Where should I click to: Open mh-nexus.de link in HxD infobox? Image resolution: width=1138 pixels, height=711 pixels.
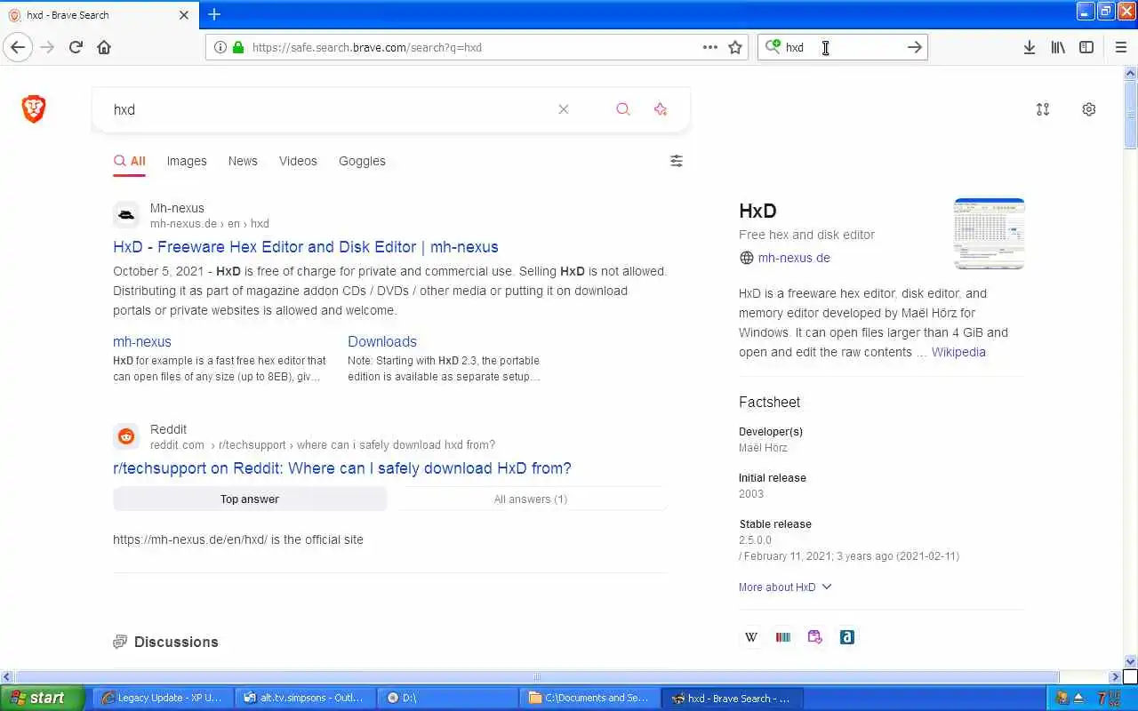coord(794,258)
